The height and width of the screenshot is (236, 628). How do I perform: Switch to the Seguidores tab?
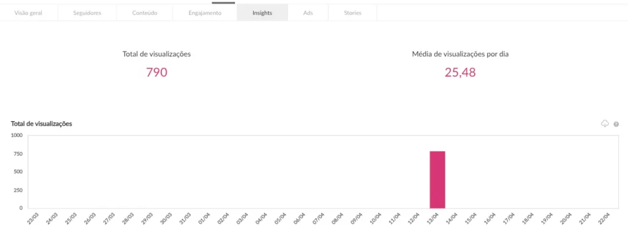(x=87, y=13)
